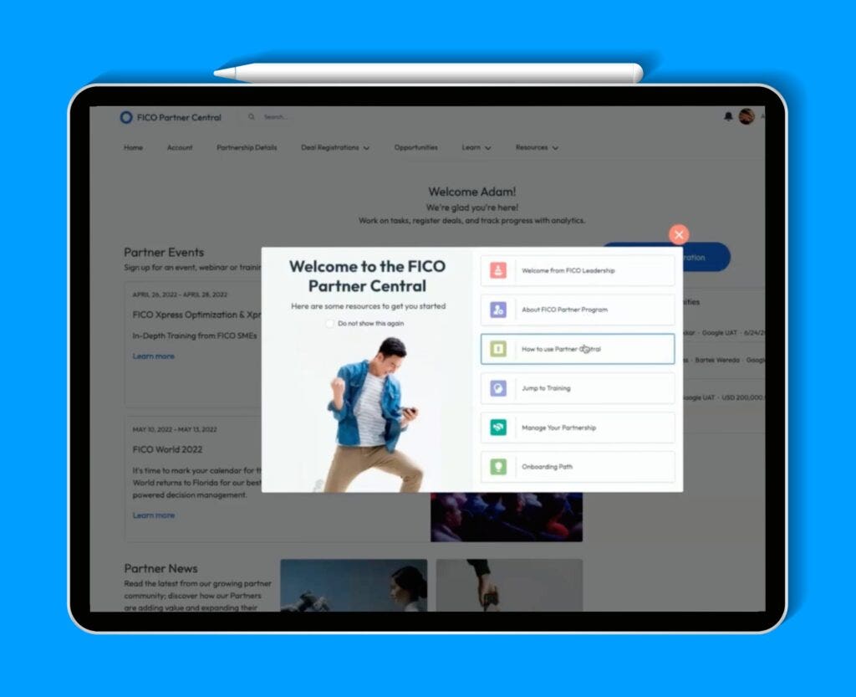Click 'FICO Xpress Optimization' event title
The height and width of the screenshot is (697, 856).
coord(197,315)
